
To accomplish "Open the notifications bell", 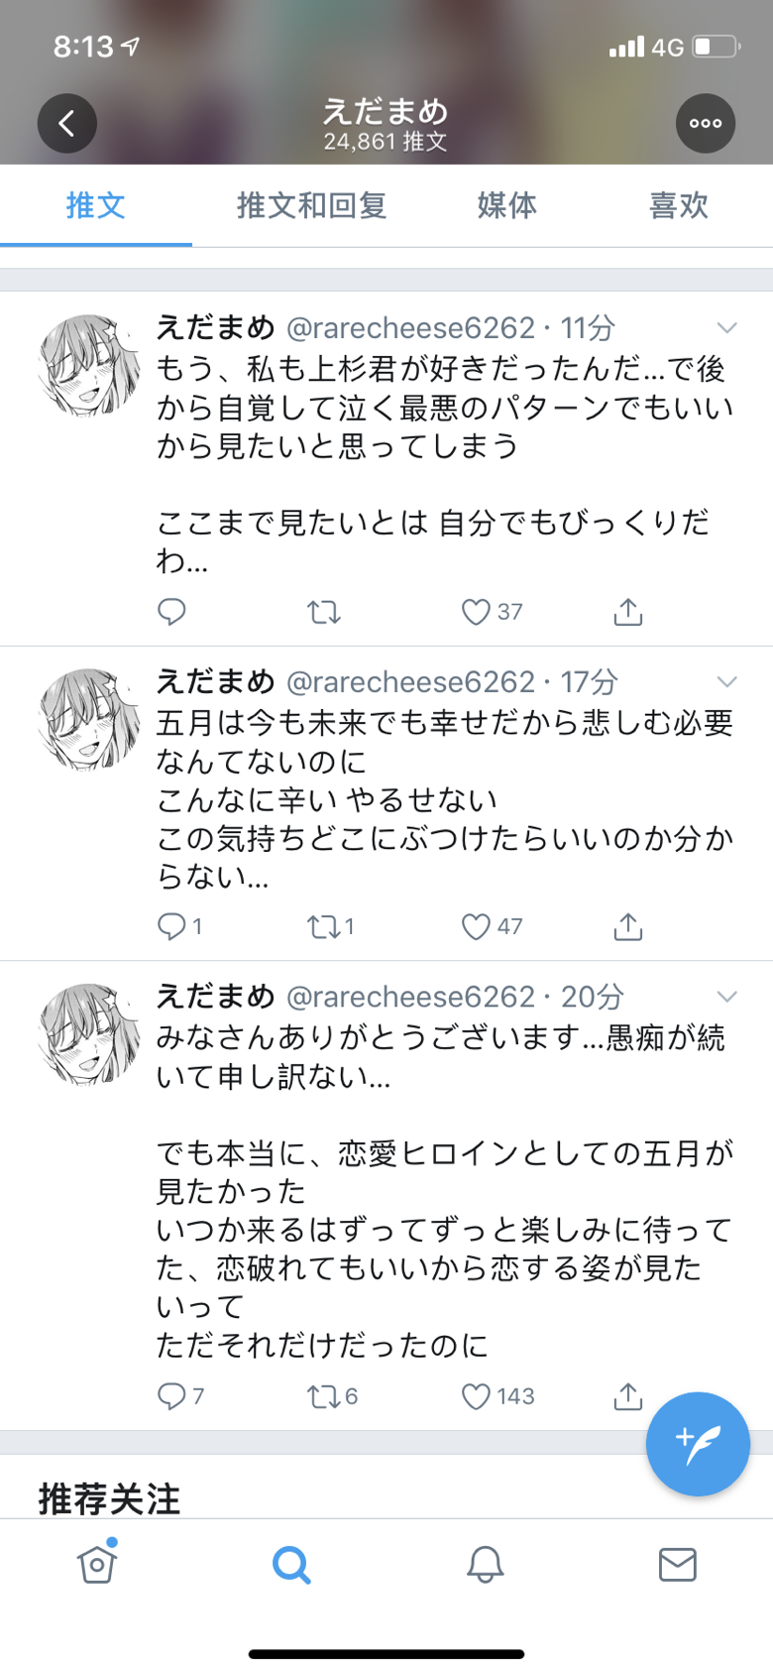I will [486, 1565].
